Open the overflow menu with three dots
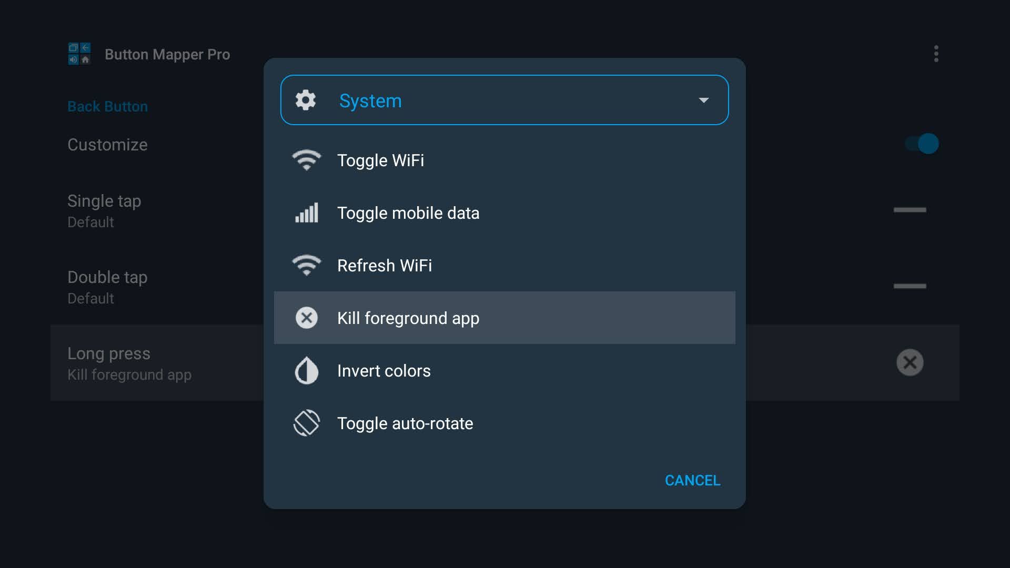This screenshot has height=568, width=1010. click(x=936, y=53)
